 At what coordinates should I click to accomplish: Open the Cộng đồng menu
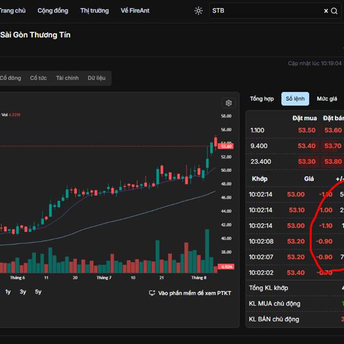pyautogui.click(x=53, y=10)
